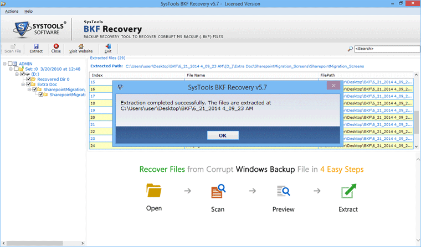Screen dimensions: 421x247
Task: Click tree panel scroll right arrow
Action: pyautogui.click(x=83, y=243)
